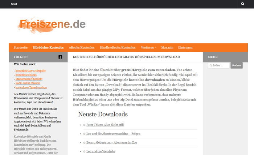The height and width of the screenshot is (155, 254).
Task: Open the Radio online Streams link
Action: click(28, 83)
